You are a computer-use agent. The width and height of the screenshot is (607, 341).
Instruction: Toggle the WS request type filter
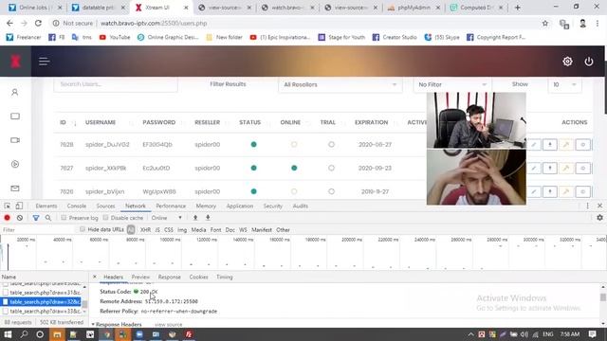click(243, 229)
